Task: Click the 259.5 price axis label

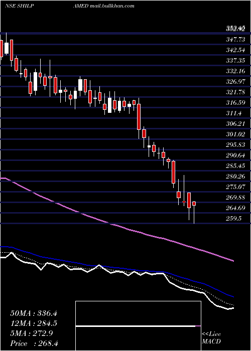Action: tap(233, 219)
